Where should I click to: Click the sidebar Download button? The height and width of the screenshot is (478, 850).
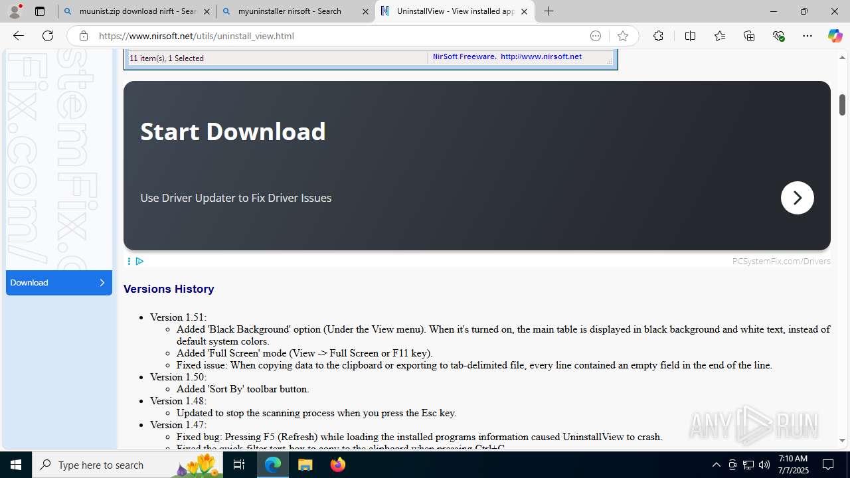59,283
